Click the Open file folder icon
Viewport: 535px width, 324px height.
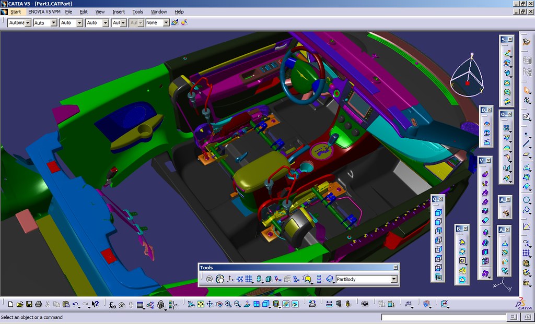click(20, 304)
